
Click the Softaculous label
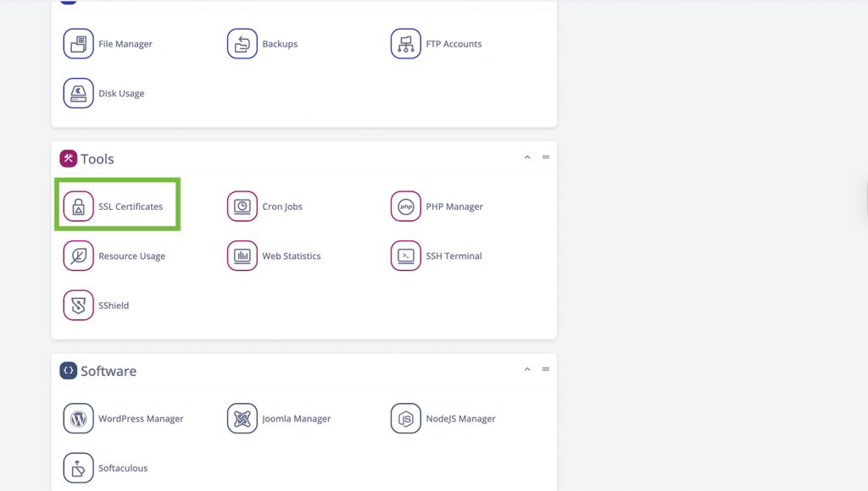click(123, 468)
